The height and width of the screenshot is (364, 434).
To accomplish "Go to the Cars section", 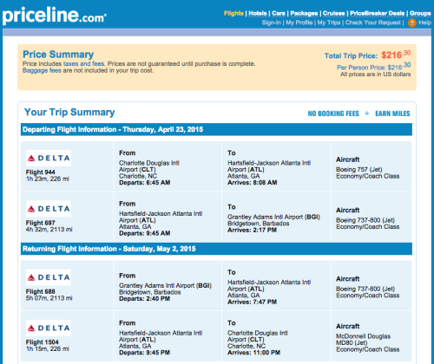I will [x=279, y=13].
